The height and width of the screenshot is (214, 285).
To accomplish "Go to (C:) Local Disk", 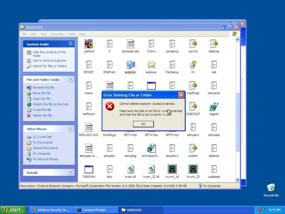I will pos(42,137).
